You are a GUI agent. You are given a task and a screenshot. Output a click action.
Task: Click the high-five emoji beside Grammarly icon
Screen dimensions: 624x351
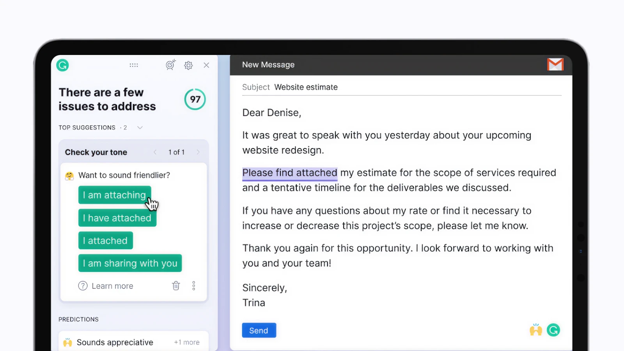(536, 330)
